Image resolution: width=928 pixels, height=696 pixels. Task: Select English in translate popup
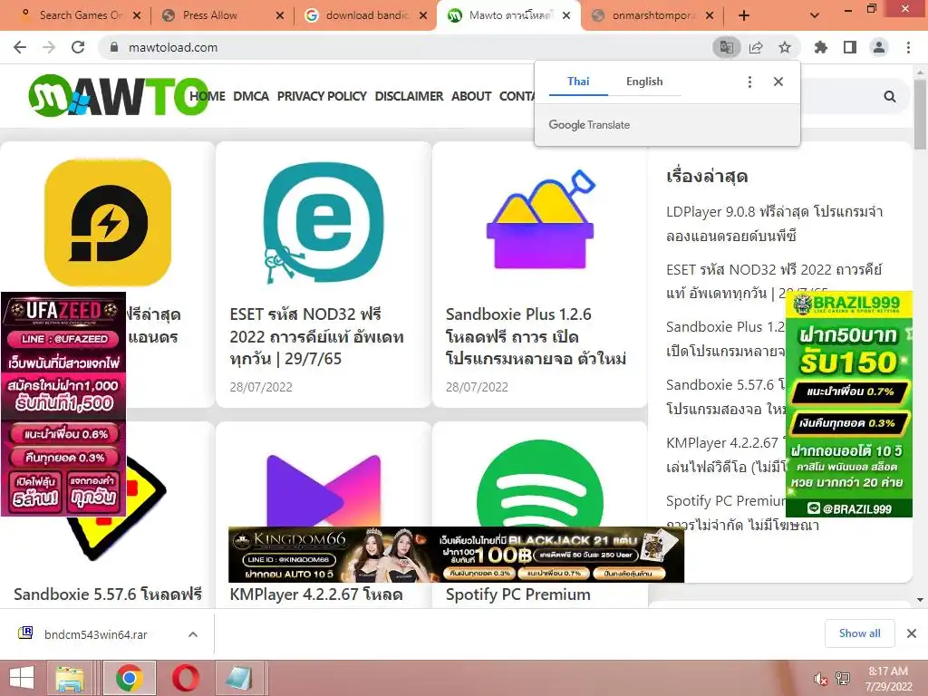click(x=644, y=82)
